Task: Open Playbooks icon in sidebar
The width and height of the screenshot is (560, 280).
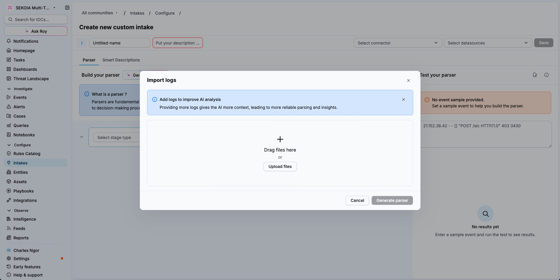Action: pos(9,191)
